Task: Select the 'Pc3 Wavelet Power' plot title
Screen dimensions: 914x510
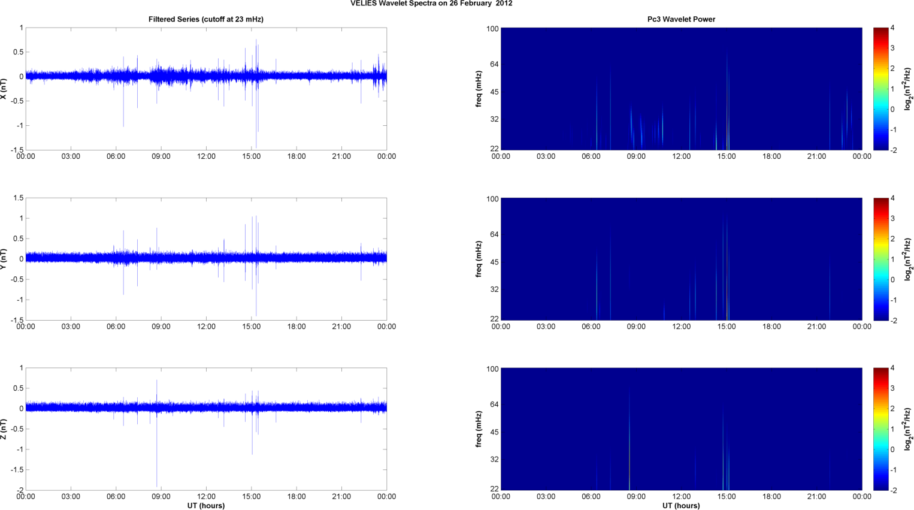Action: tap(681, 19)
